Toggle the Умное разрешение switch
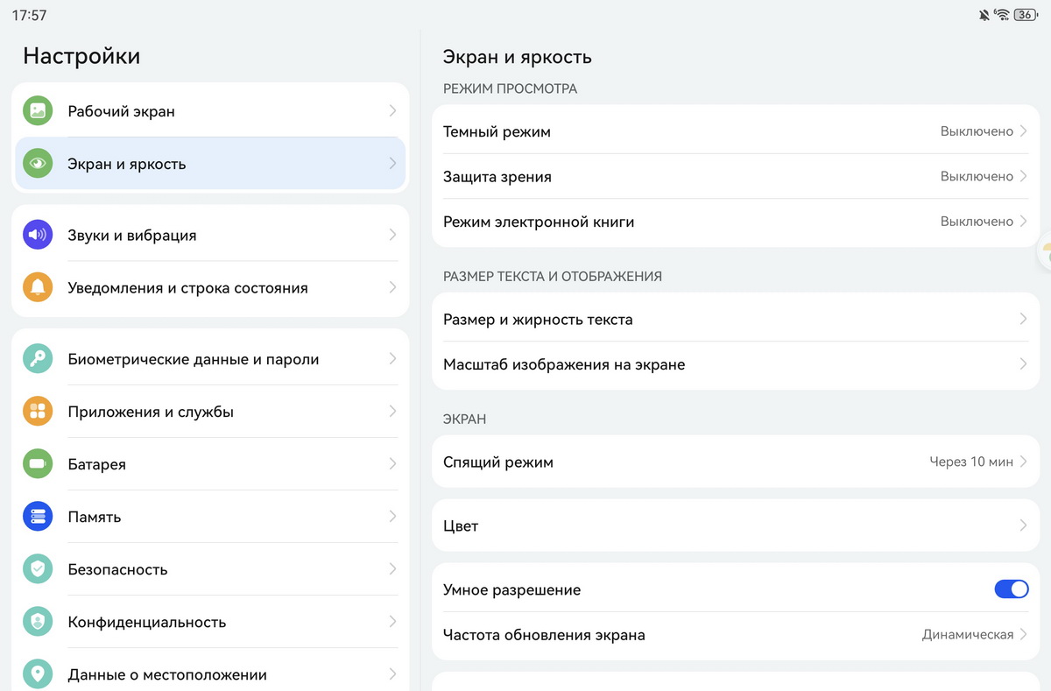The width and height of the screenshot is (1051, 691). click(1011, 589)
